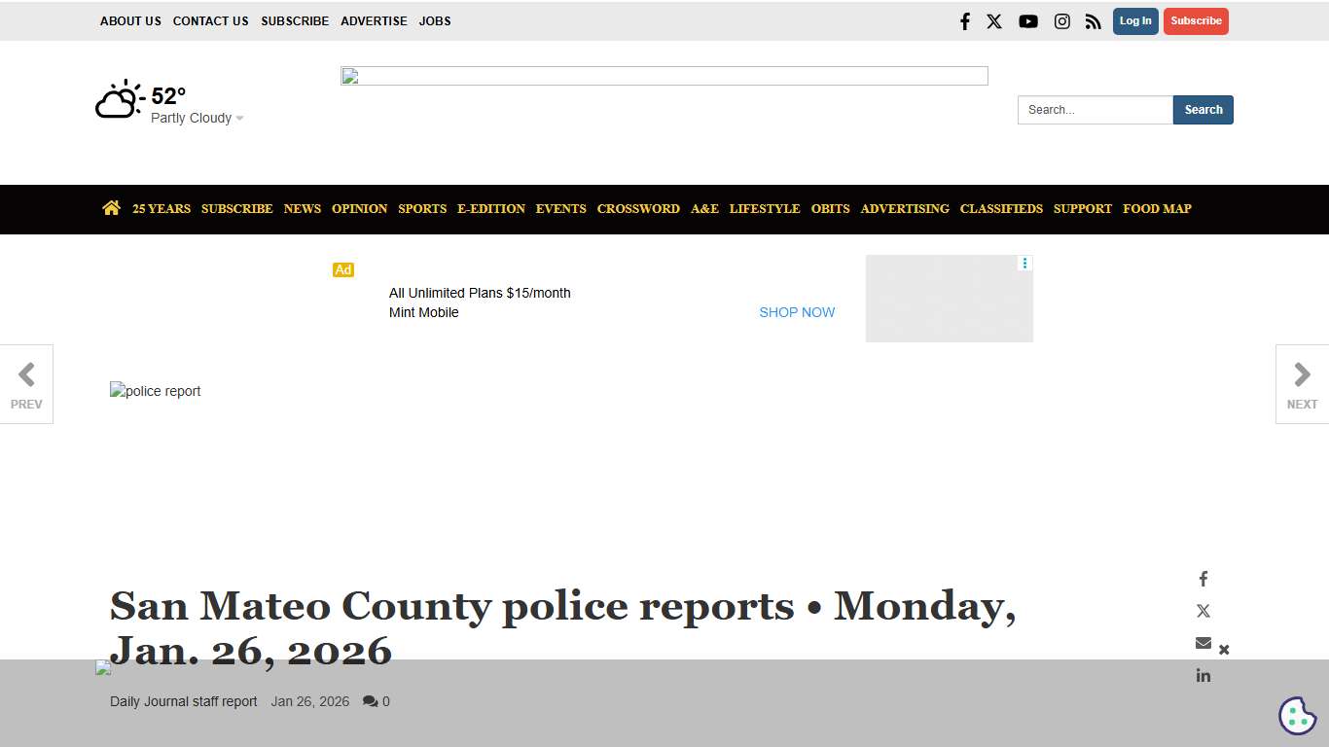Click the home icon in navigation bar
1329x747 pixels.
[111, 207]
